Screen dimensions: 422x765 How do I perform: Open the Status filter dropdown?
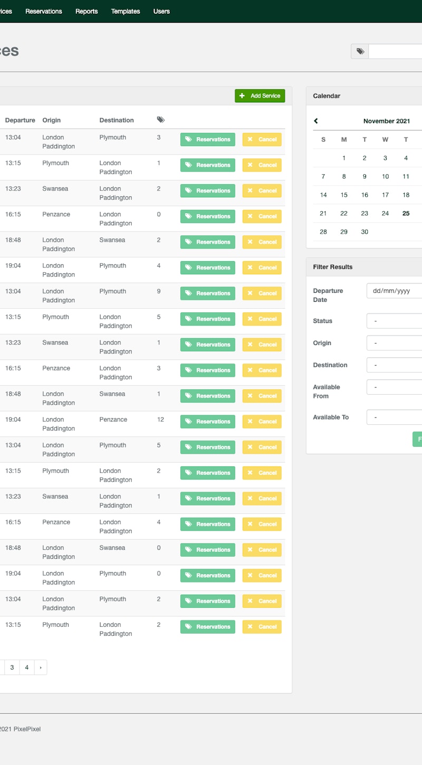[394, 321]
